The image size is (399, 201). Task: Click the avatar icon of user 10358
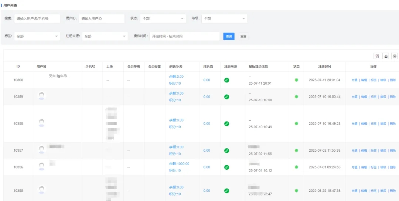(x=42, y=123)
